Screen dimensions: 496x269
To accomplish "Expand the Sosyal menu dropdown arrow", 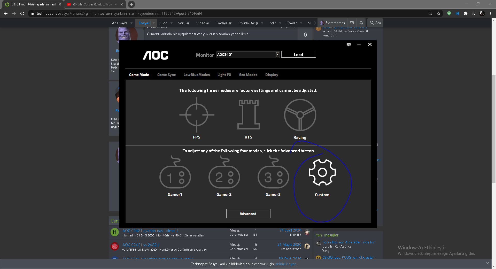I will 154,23.
